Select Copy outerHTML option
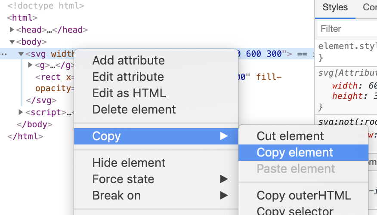This screenshot has width=377, height=215. point(303,196)
